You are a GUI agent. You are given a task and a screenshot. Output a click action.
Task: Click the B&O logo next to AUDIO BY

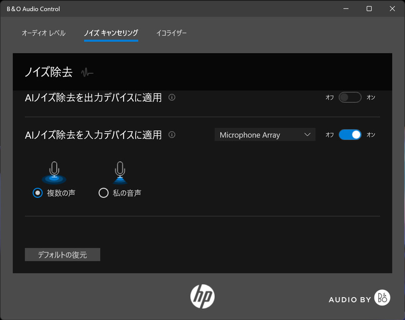click(x=383, y=299)
